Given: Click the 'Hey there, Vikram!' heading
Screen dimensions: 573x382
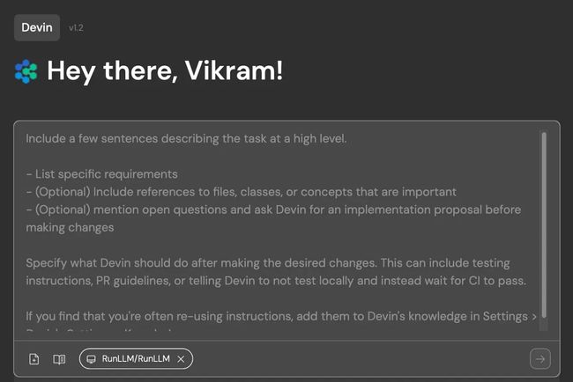Looking at the screenshot, I should coord(165,70).
